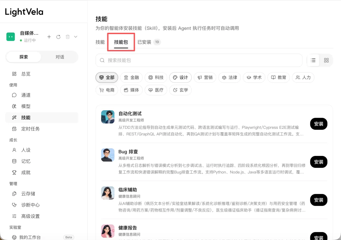Image resolution: width=341 pixels, height=240 pixels.
Task: Open 高级设置 in the sidebar
Action: tap(42, 216)
